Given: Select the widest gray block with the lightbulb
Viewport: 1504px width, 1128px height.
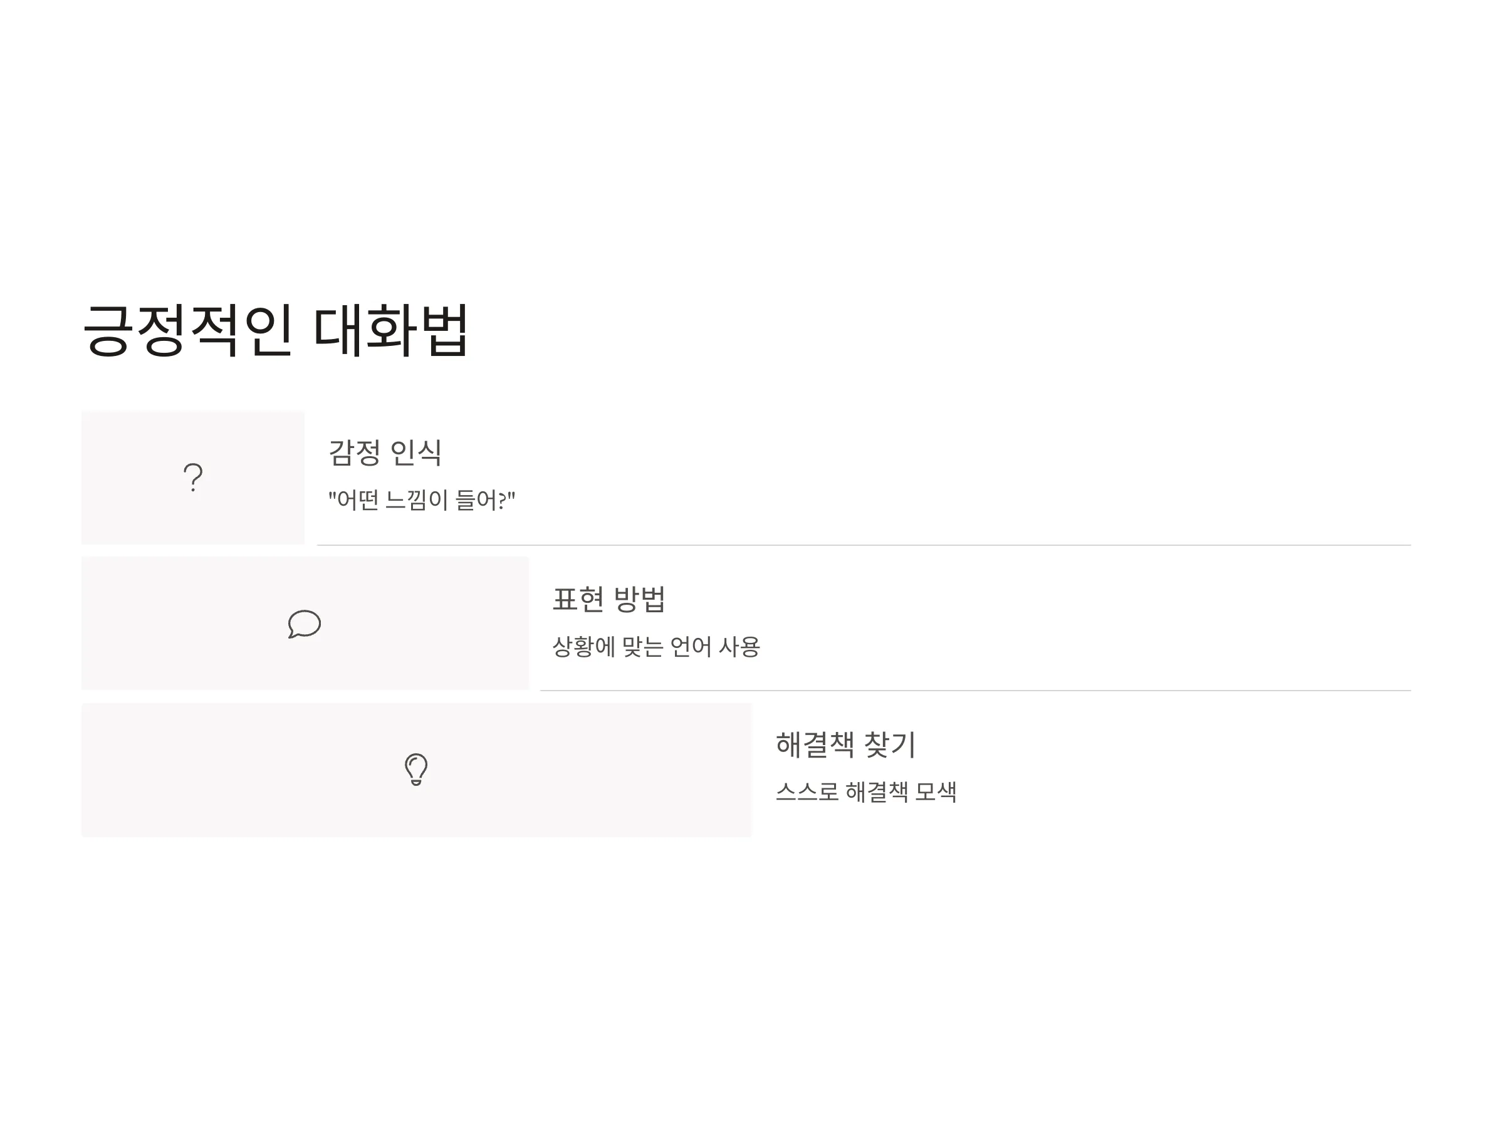Looking at the screenshot, I should 416,770.
